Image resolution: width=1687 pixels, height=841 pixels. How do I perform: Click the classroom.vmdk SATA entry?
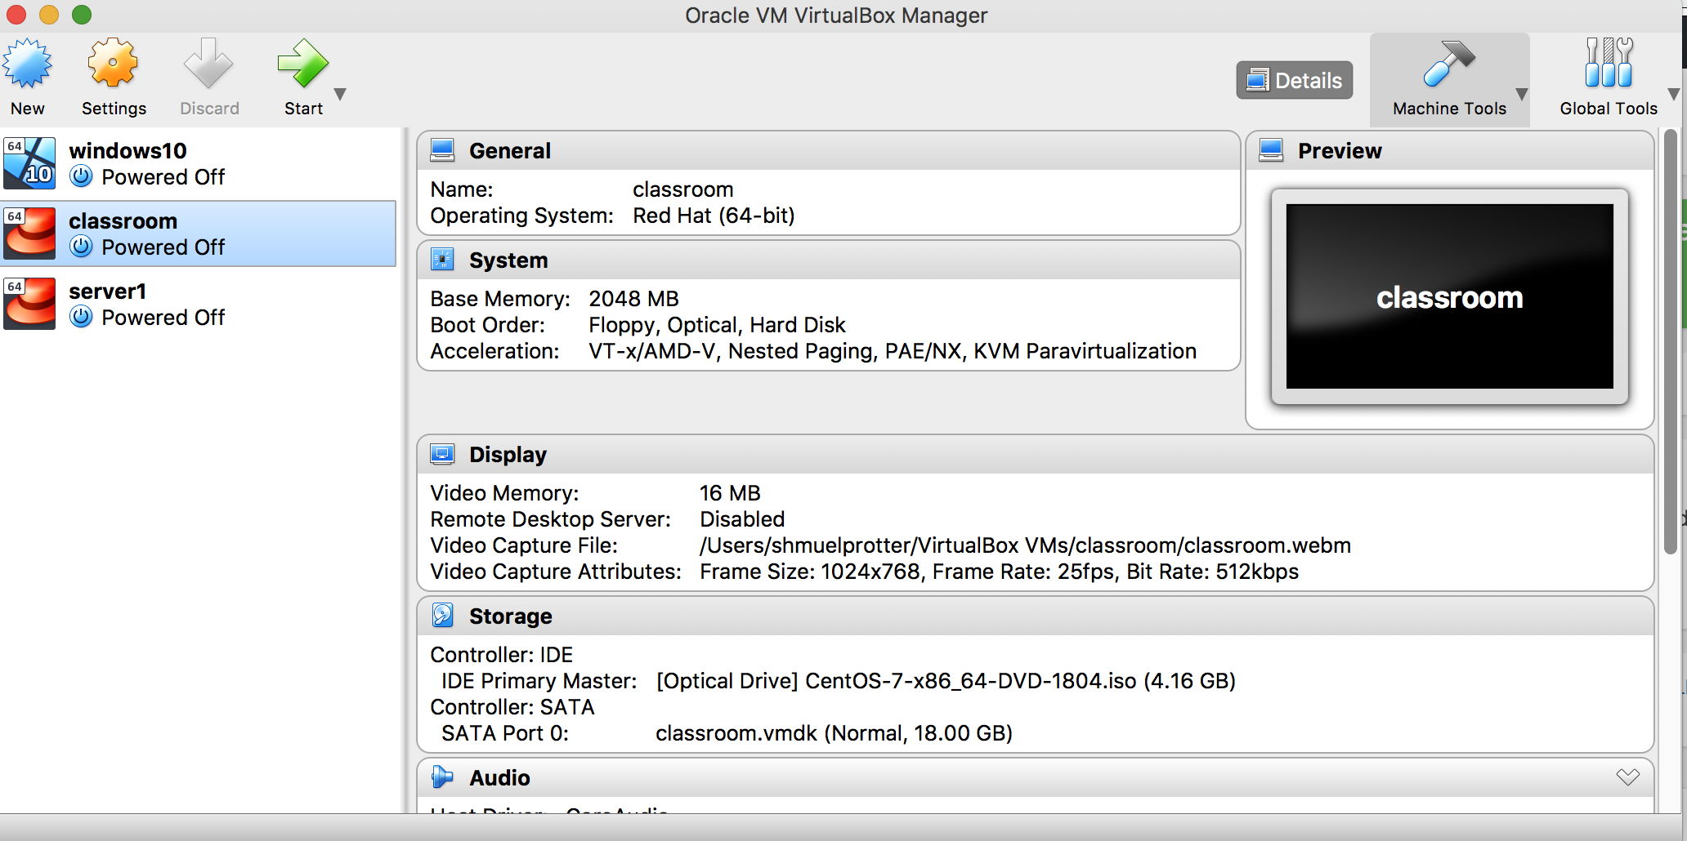[834, 733]
